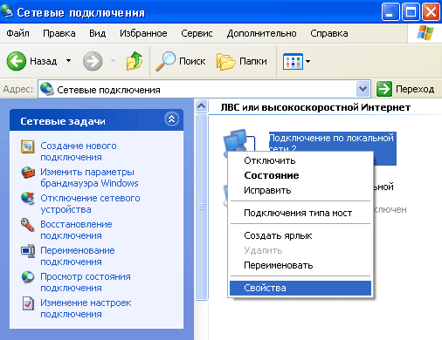The height and width of the screenshot is (340, 442).
Task: Go up one folder level icon
Action: (135, 61)
